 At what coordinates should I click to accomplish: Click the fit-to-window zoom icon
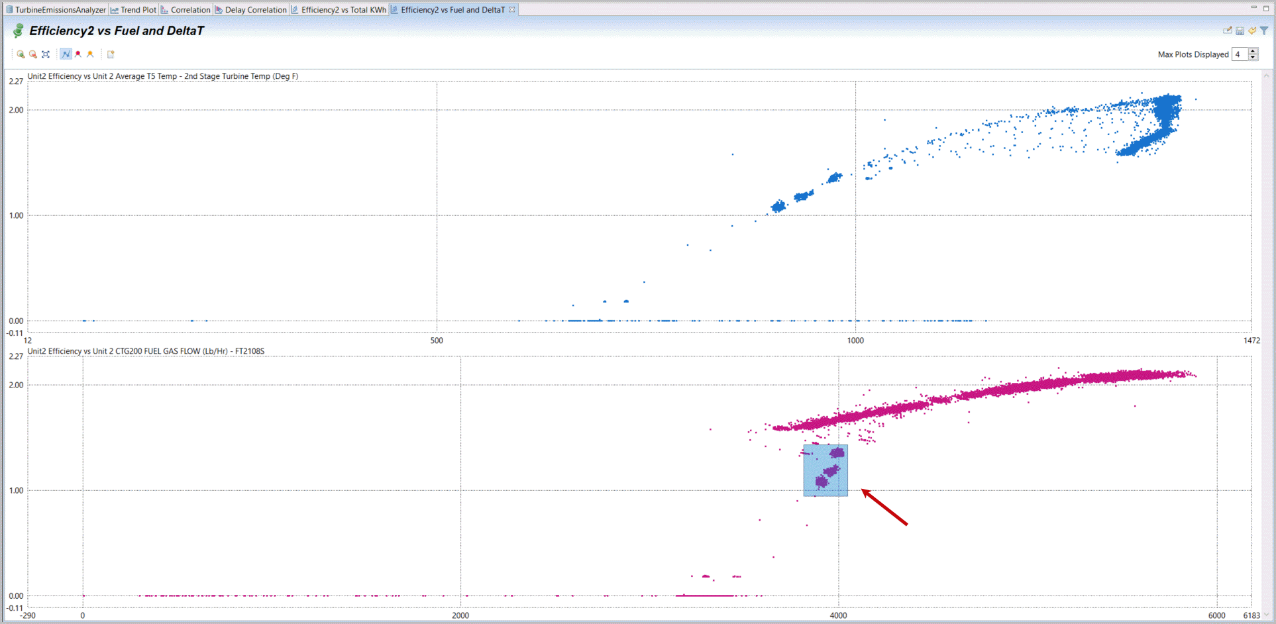(x=46, y=54)
